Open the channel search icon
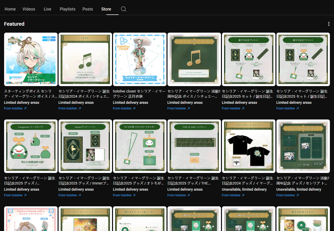334x231 pixels. click(124, 9)
